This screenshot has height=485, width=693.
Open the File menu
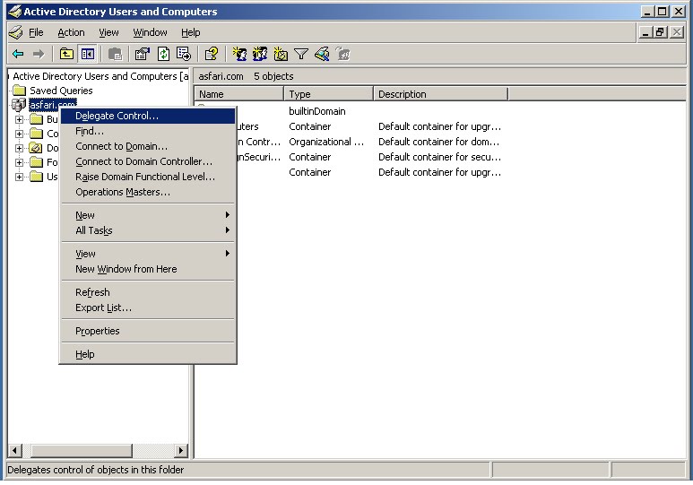coord(36,32)
